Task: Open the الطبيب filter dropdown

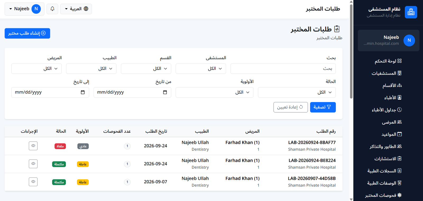Action: pos(91,68)
